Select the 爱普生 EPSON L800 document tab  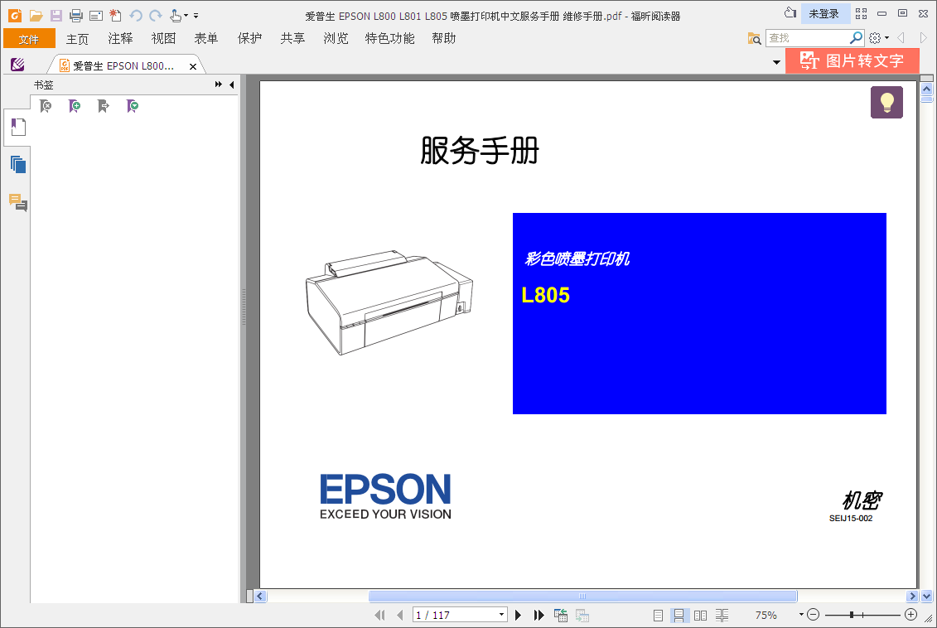123,65
